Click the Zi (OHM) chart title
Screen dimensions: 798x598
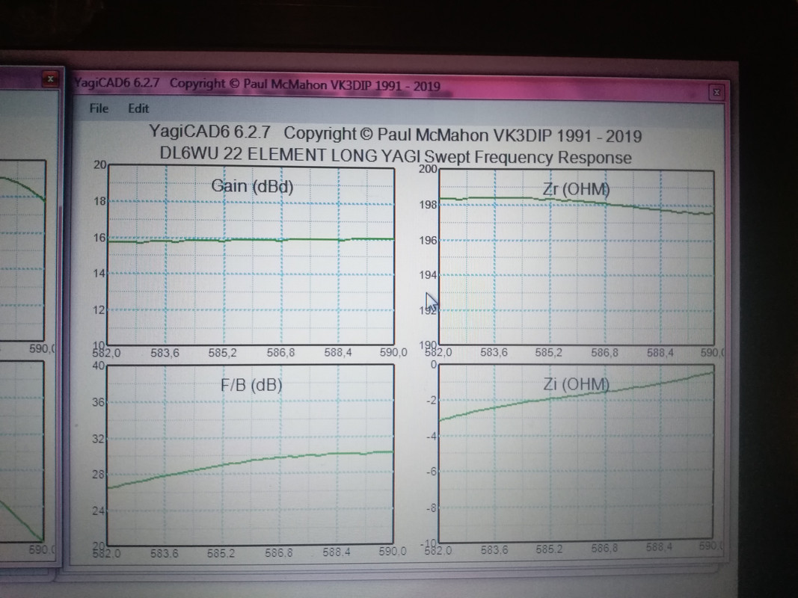click(x=576, y=384)
